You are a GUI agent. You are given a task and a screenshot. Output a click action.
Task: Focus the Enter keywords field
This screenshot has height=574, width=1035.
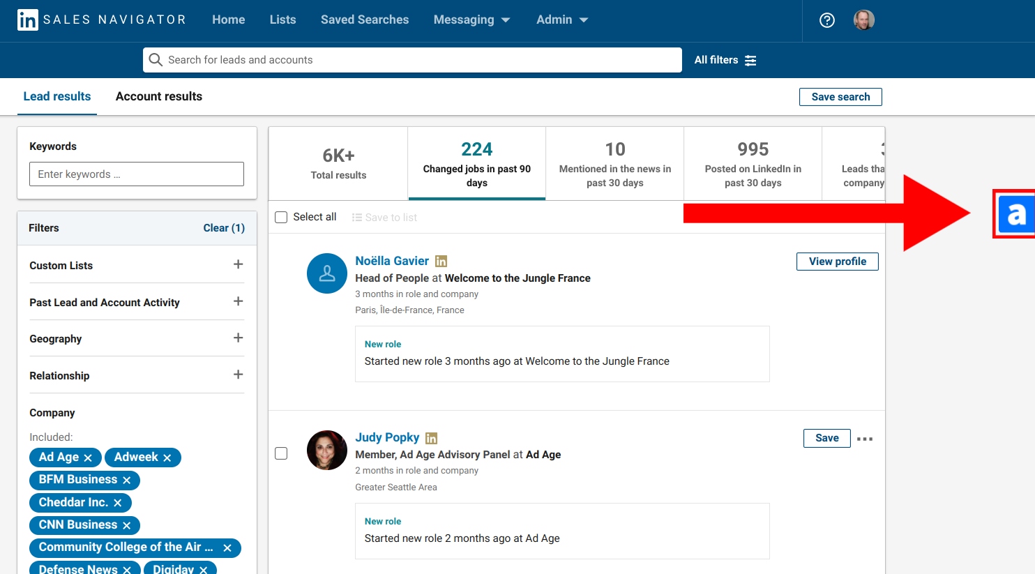tap(137, 174)
